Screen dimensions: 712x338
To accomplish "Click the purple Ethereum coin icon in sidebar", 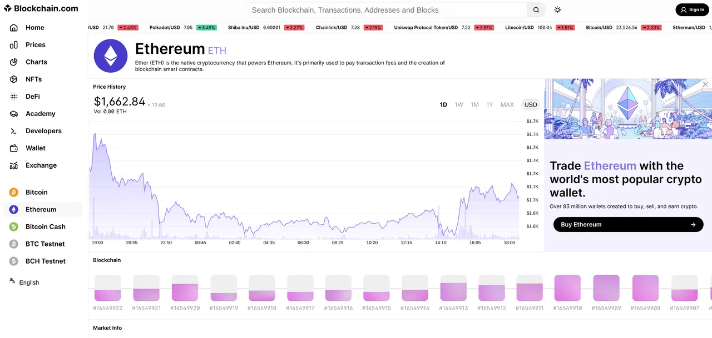I will pyautogui.click(x=14, y=209).
